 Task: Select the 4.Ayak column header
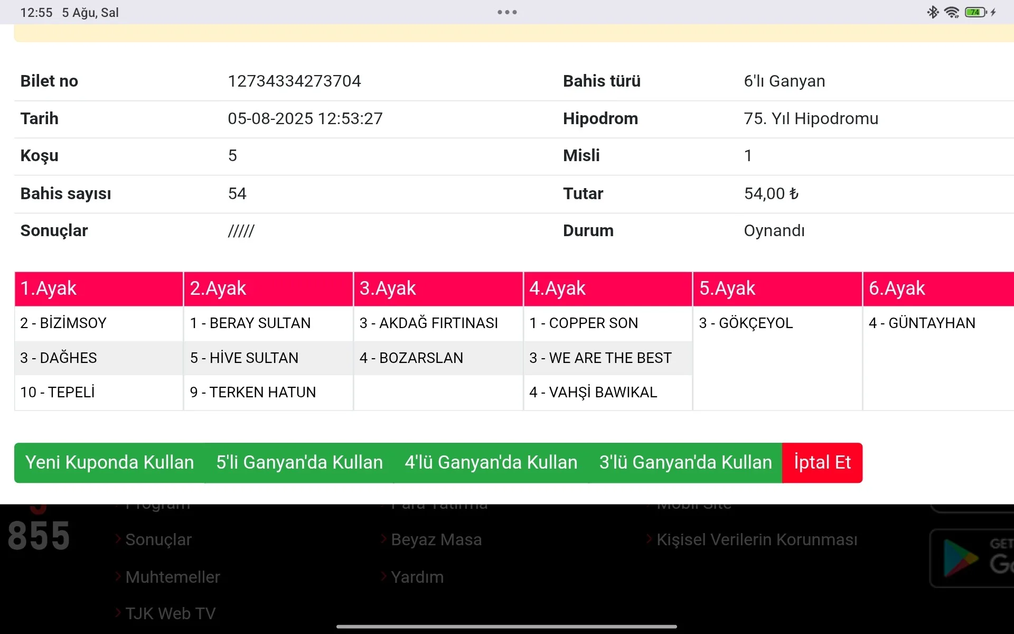point(607,288)
